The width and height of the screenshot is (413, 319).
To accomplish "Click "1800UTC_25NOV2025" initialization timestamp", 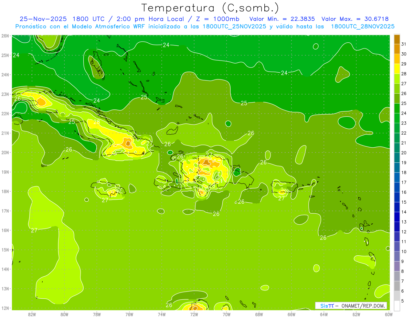I will [234, 26].
